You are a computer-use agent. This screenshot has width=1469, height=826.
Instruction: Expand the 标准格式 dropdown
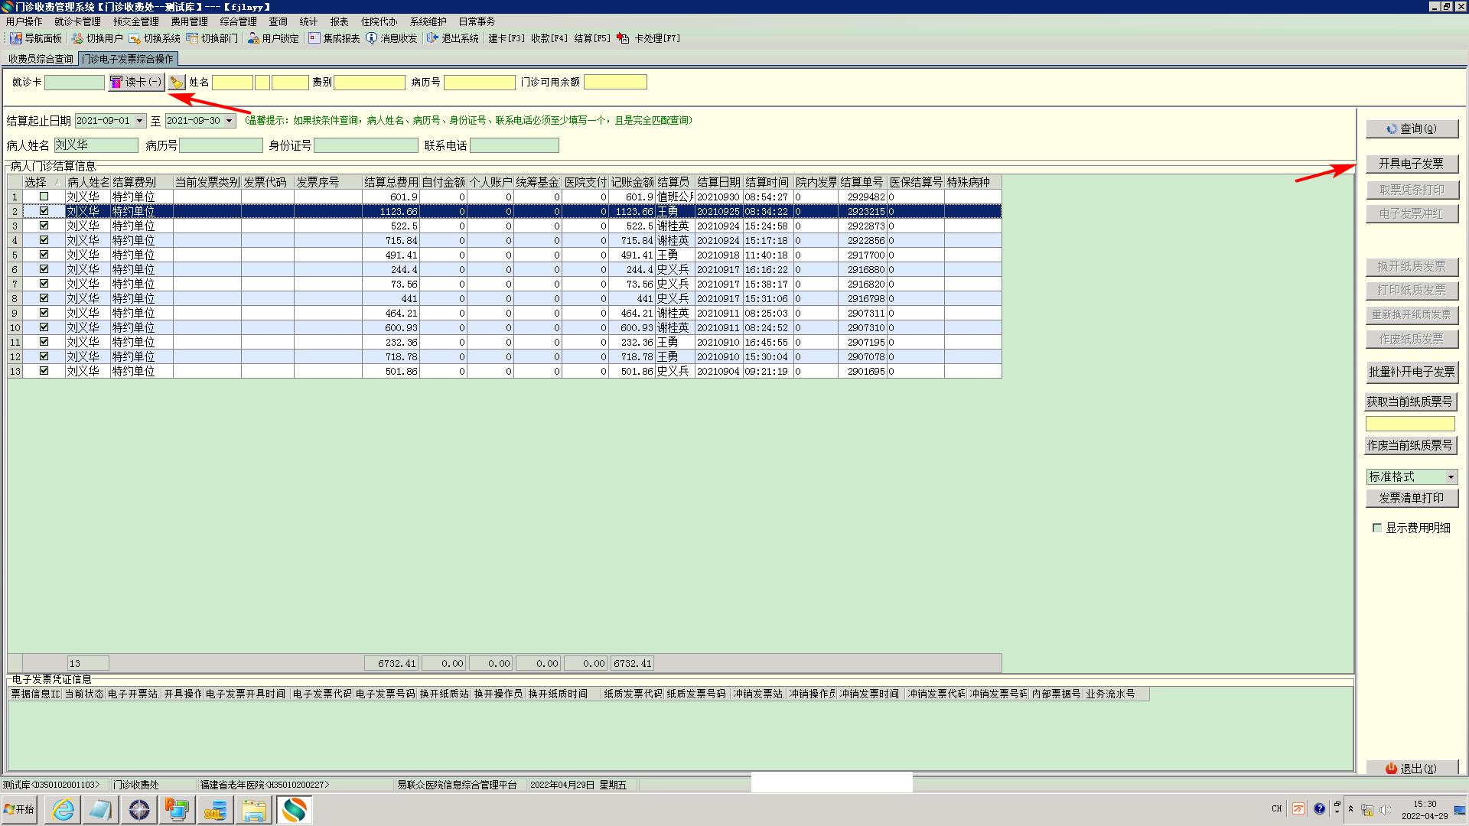coord(1451,477)
